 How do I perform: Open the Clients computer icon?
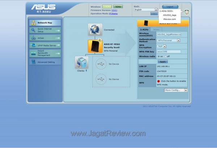pyautogui.click(x=81, y=62)
